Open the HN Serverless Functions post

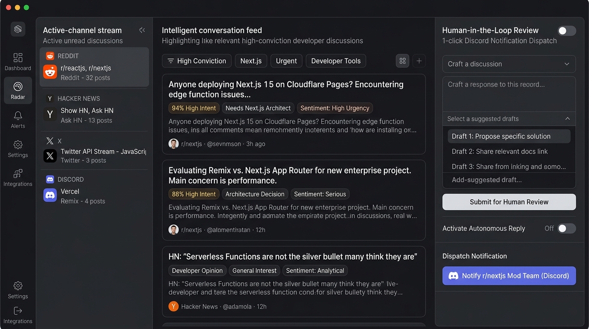294,281
